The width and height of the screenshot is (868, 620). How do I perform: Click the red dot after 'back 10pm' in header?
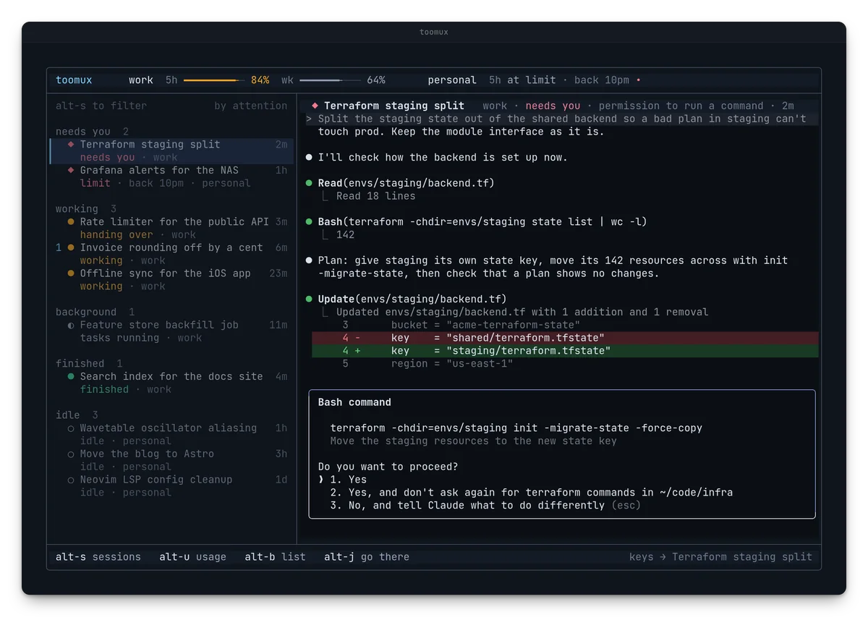pyautogui.click(x=638, y=80)
